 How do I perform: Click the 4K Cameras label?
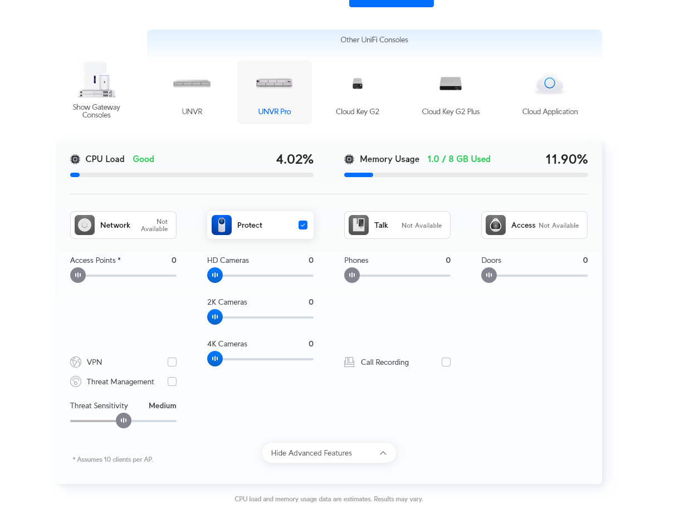[x=227, y=344]
